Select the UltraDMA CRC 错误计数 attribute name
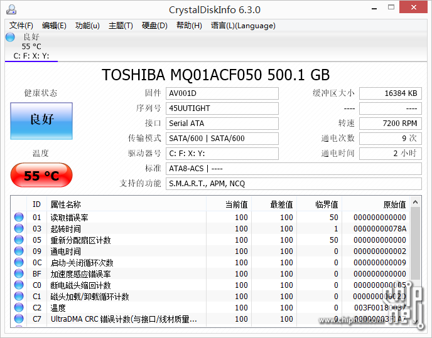 (124, 319)
